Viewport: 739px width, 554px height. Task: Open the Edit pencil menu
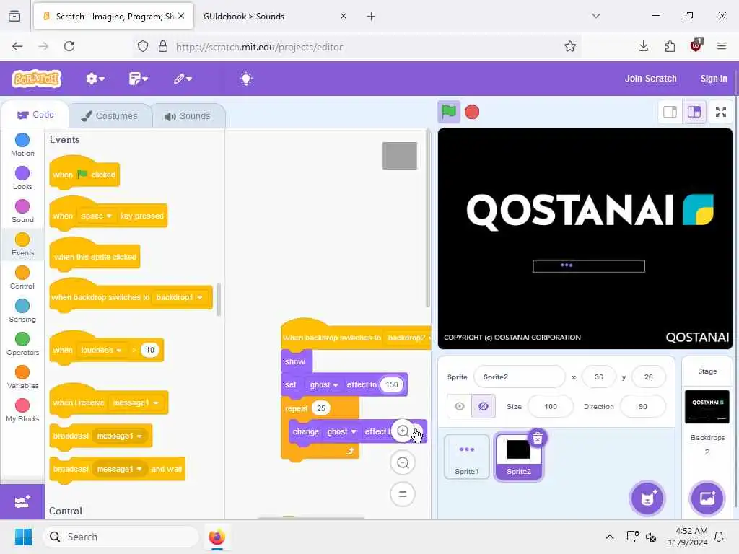(183, 79)
